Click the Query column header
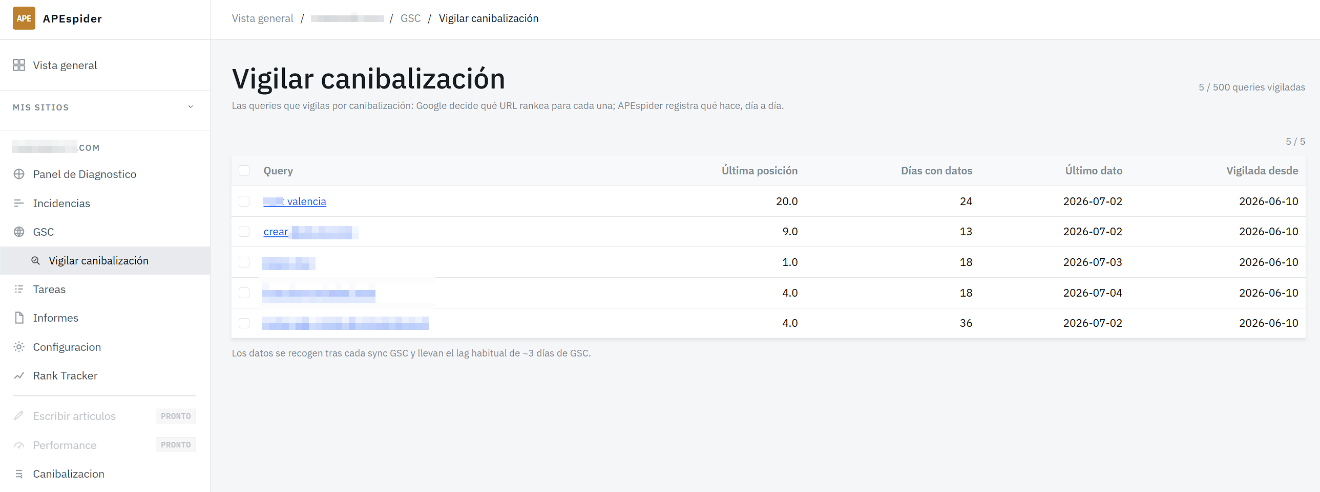 point(278,170)
